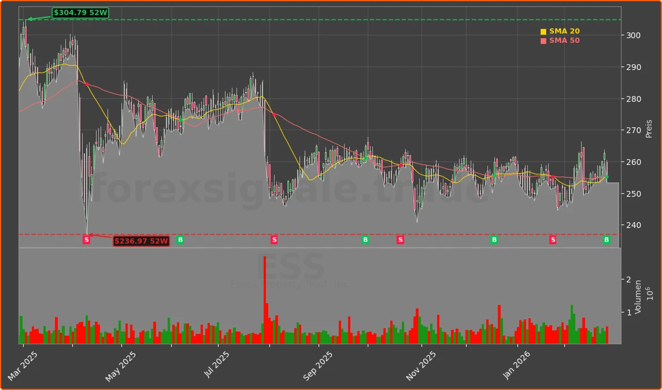Click the tallest red volume spike bar
This screenshot has width=662, height=390.
coord(265,301)
